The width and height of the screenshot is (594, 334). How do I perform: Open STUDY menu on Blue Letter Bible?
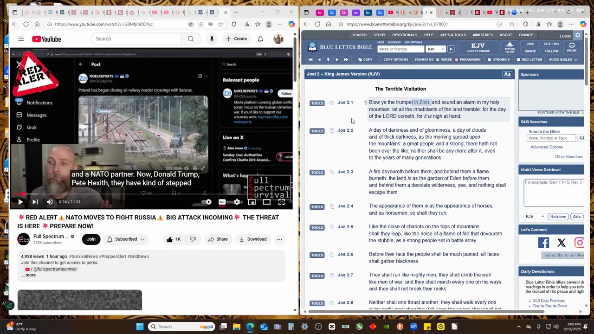[380, 35]
